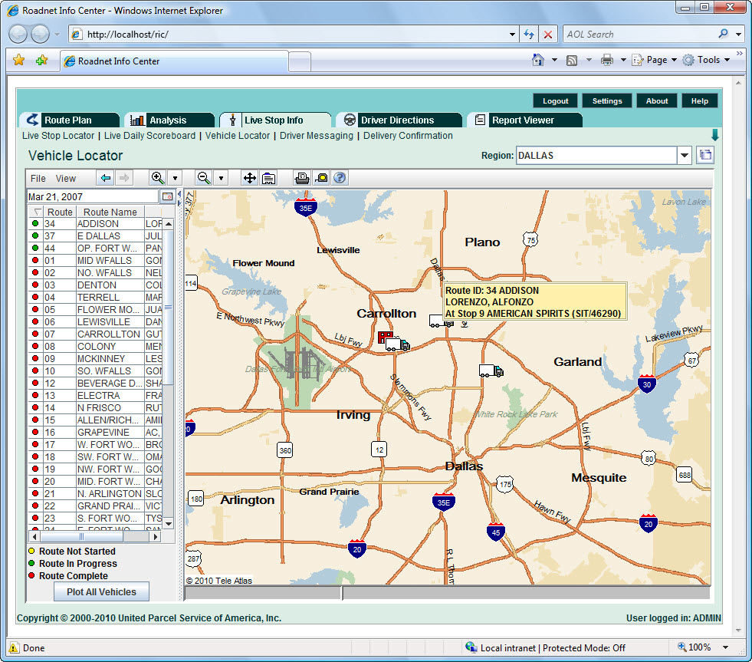Click the add to favorites icon
Screen dimensions: 752x662
pos(41,61)
